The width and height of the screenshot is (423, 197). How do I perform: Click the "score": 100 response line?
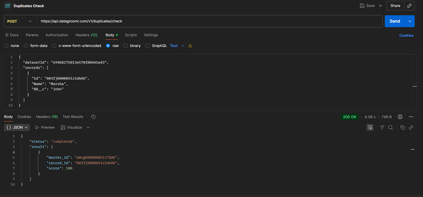(x=60, y=168)
